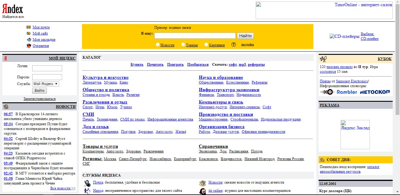
Task: Click the red Я icon in Мой Яндекс header
Action: pyautogui.click(x=6, y=58)
